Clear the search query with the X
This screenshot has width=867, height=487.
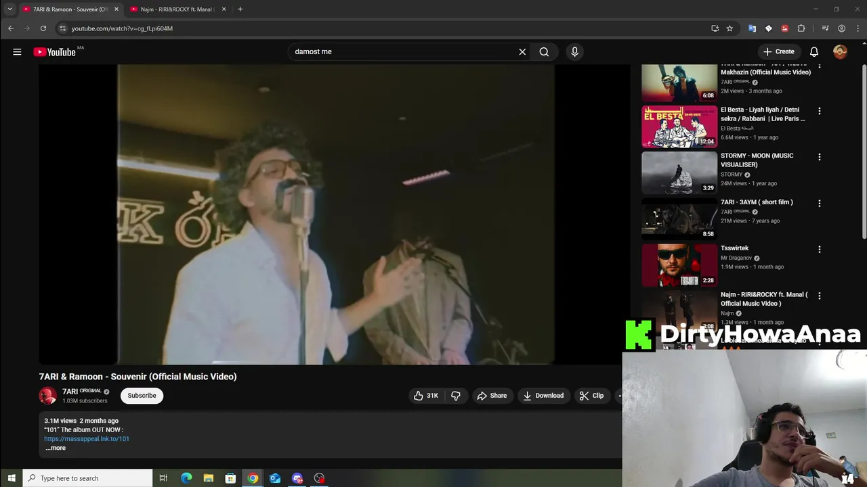(x=522, y=51)
